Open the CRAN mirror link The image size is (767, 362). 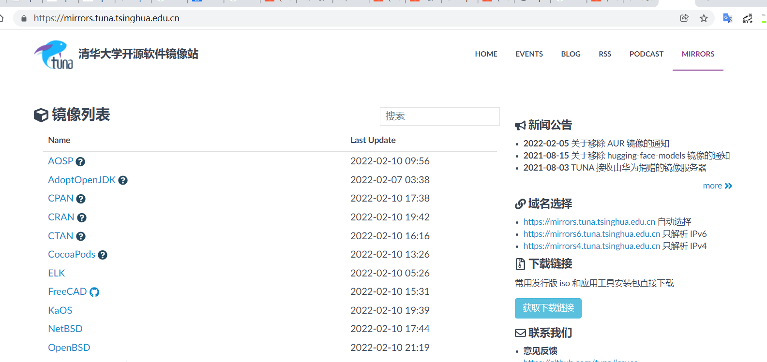(x=61, y=217)
